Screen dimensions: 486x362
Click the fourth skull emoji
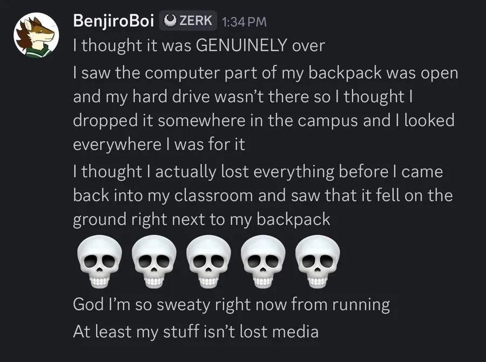262,263
